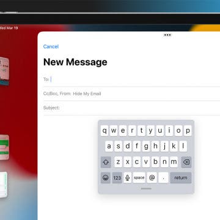The width and height of the screenshot is (220, 220).
Task: Tap the d key
Action: pyautogui.click(x=128, y=146)
